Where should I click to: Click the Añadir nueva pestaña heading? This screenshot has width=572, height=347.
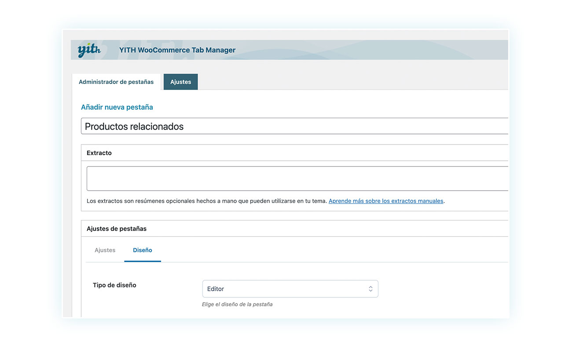pos(117,107)
